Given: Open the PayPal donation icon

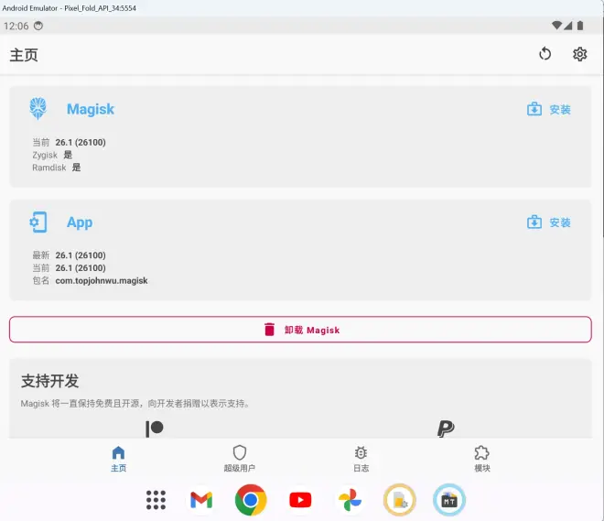Looking at the screenshot, I should (x=446, y=429).
